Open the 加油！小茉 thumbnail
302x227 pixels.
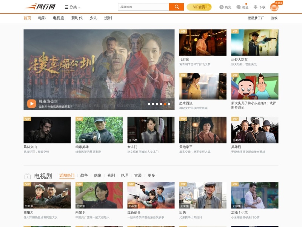click(254, 195)
